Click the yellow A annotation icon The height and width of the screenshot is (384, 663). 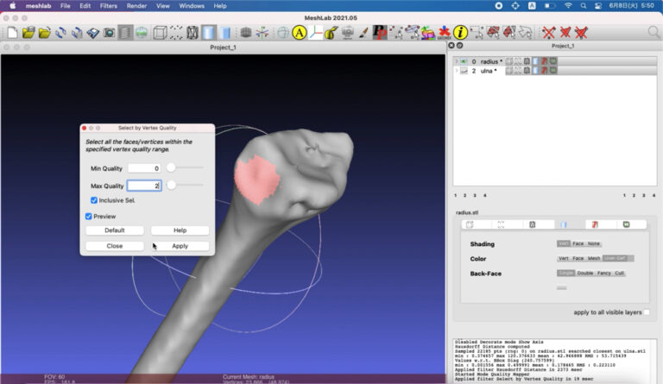click(300, 33)
